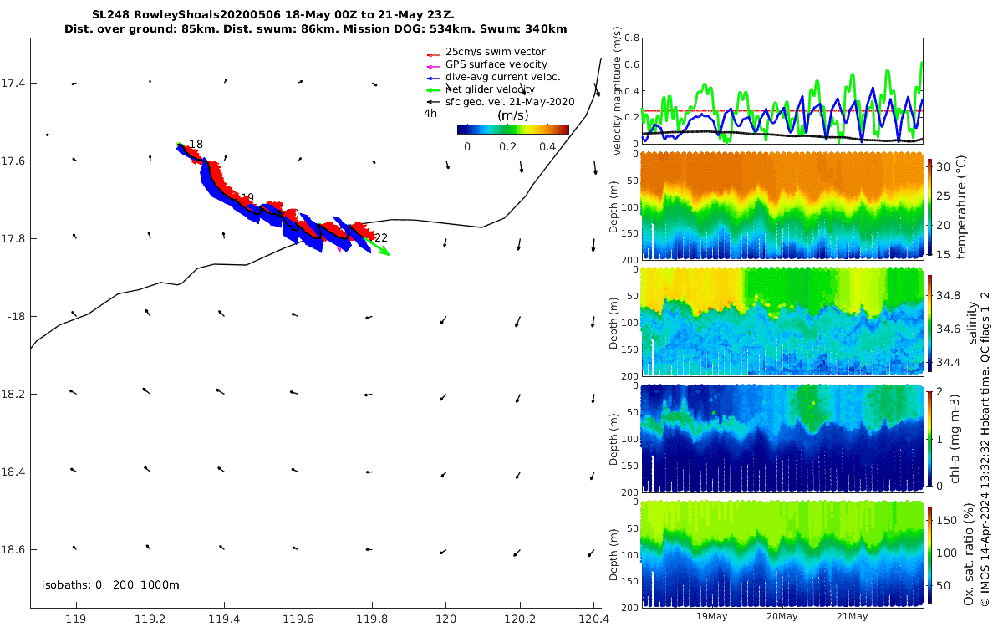Click the '30' tick on the temperature colorbar
Viewport: 1003px width, 627px height.
point(944,167)
